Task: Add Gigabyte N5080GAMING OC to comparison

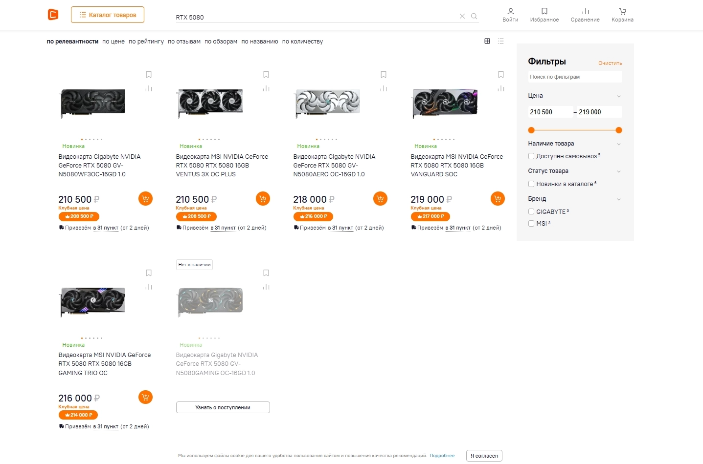Action: [266, 287]
